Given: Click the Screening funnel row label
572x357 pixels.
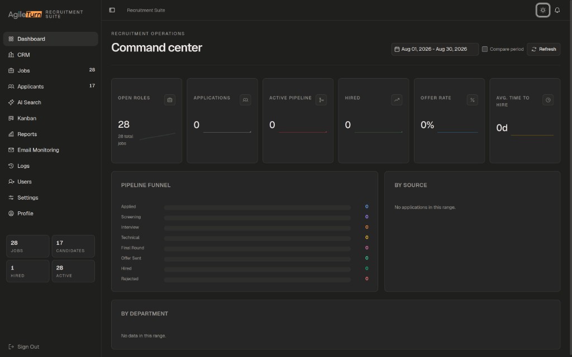Looking at the screenshot, I should tap(131, 217).
